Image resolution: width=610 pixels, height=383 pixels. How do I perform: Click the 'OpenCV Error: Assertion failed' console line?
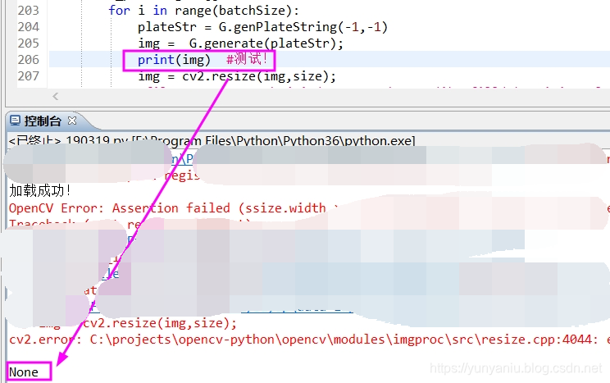[x=167, y=208]
